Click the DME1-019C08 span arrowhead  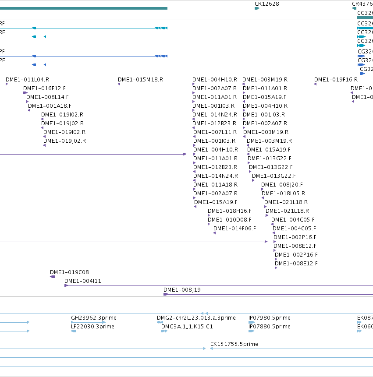coord(53,277)
